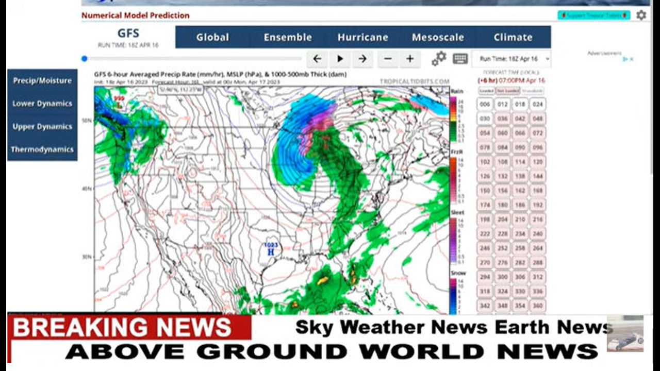Expand the Upper Dynamics category

[42, 126]
